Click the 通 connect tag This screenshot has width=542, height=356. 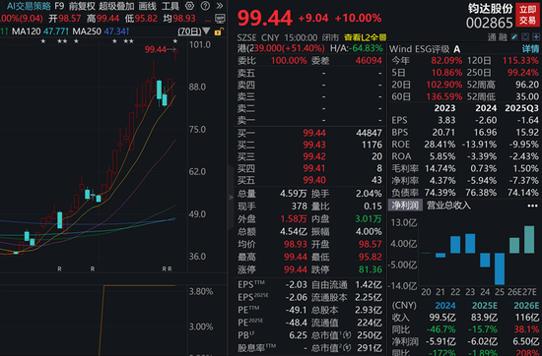492,37
